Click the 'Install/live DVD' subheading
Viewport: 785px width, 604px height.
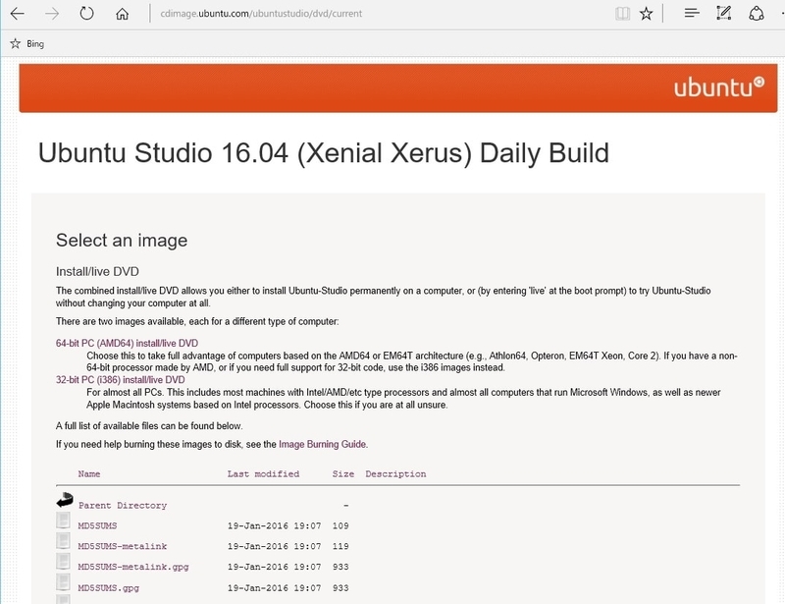[97, 272]
